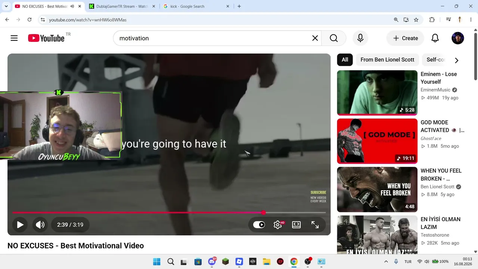Open the Chrome extensions menu

point(432,20)
